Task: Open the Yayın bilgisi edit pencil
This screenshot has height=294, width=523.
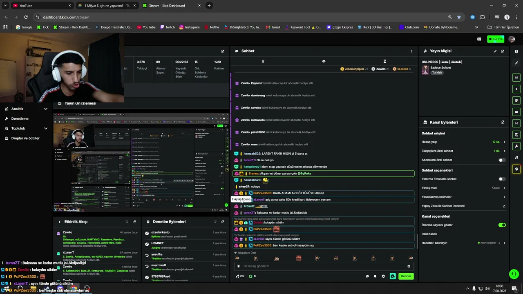Action: pyautogui.click(x=495, y=51)
